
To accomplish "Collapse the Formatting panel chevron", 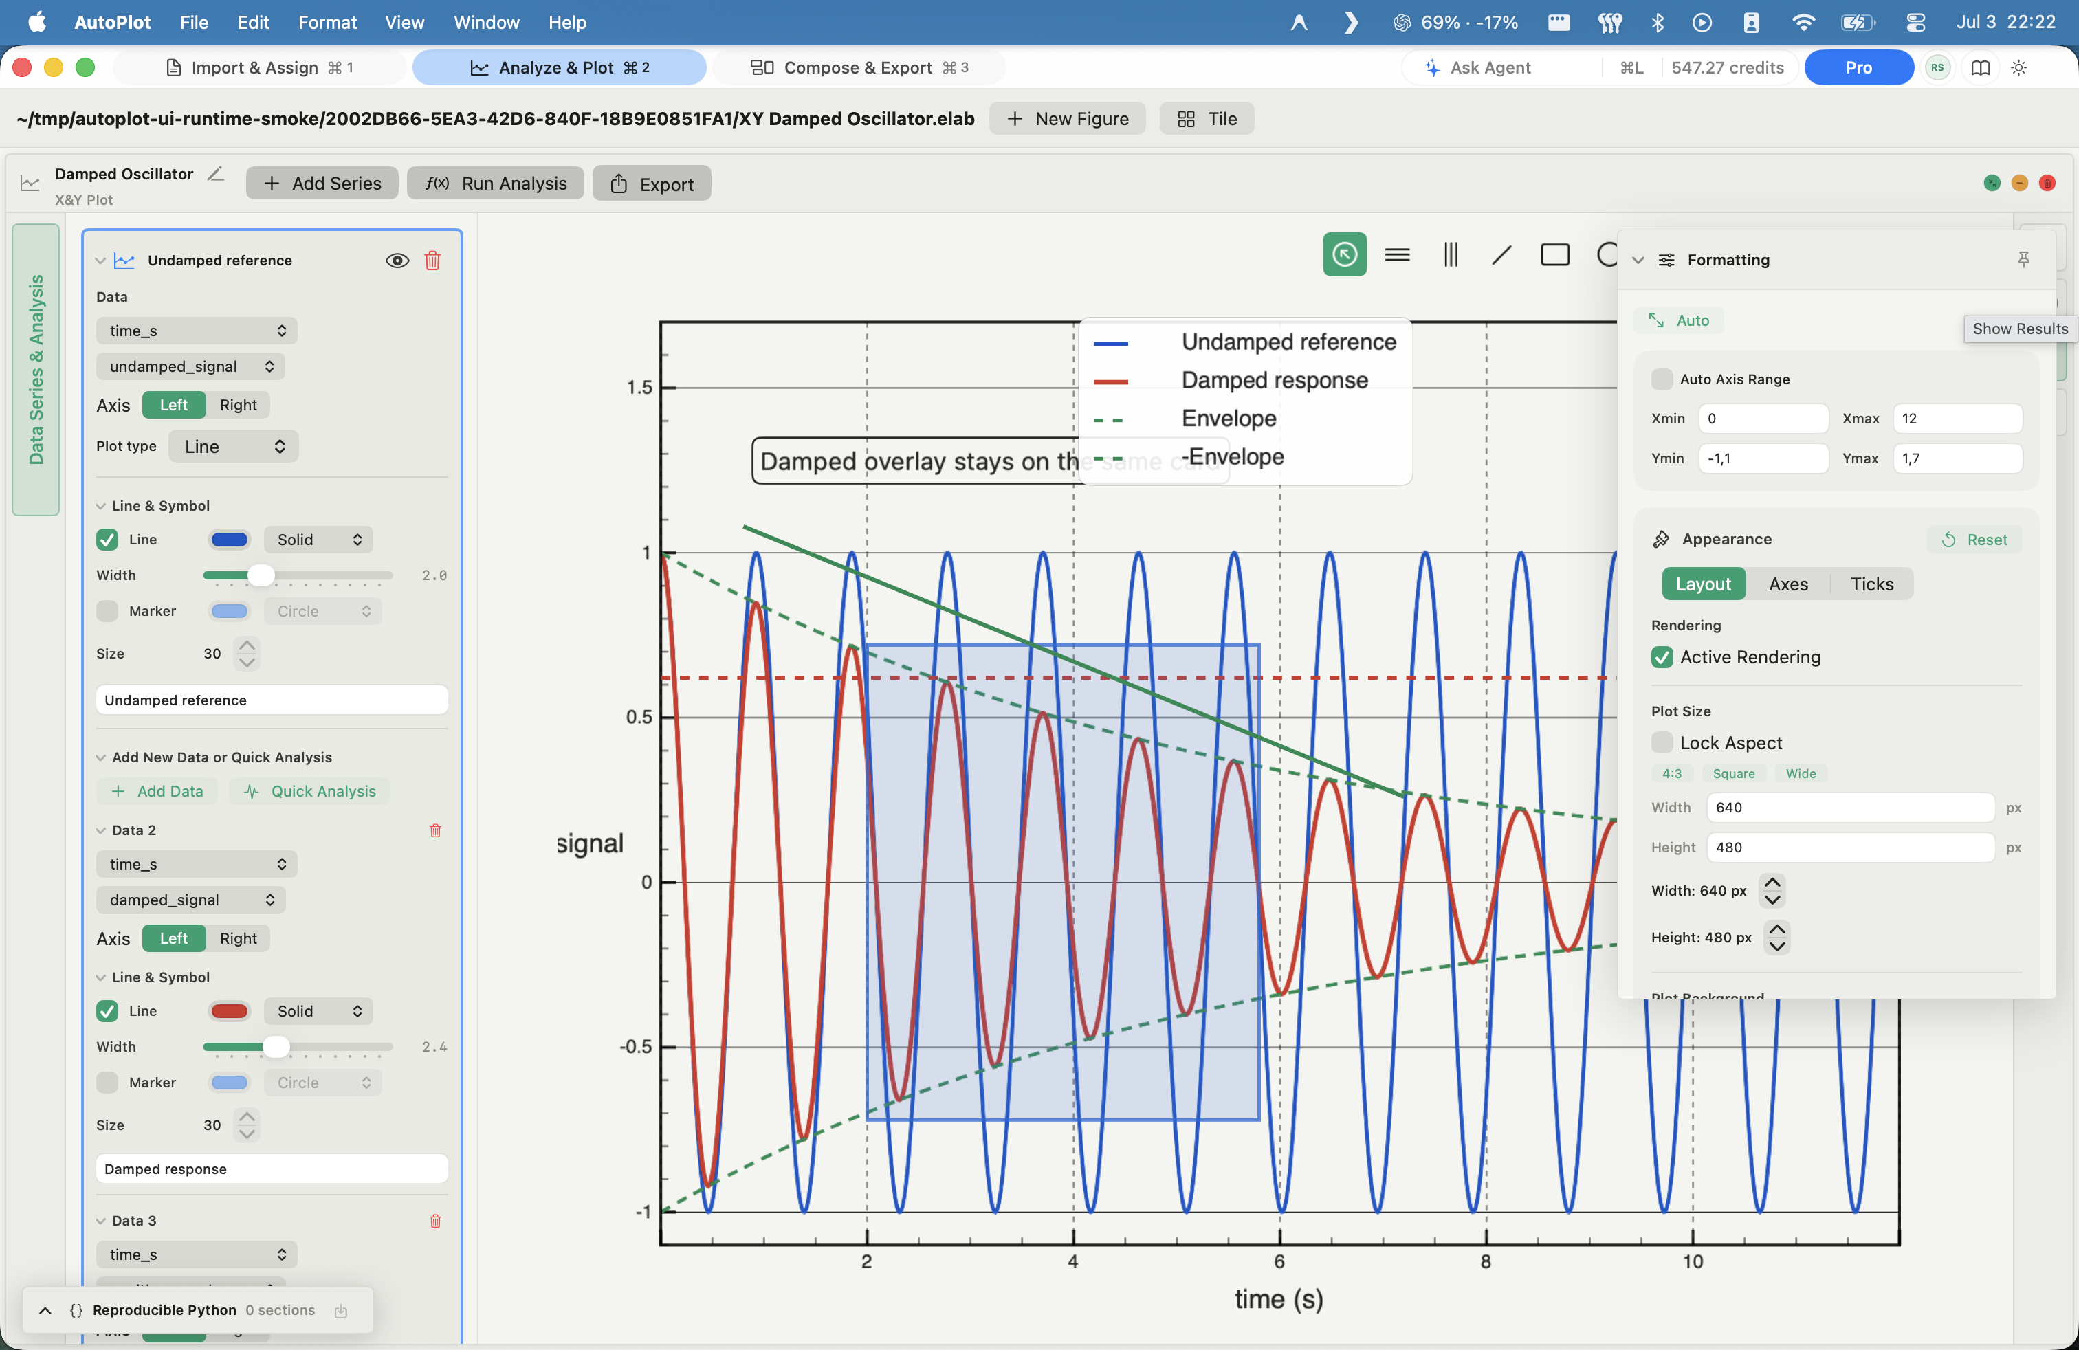I will (1638, 259).
